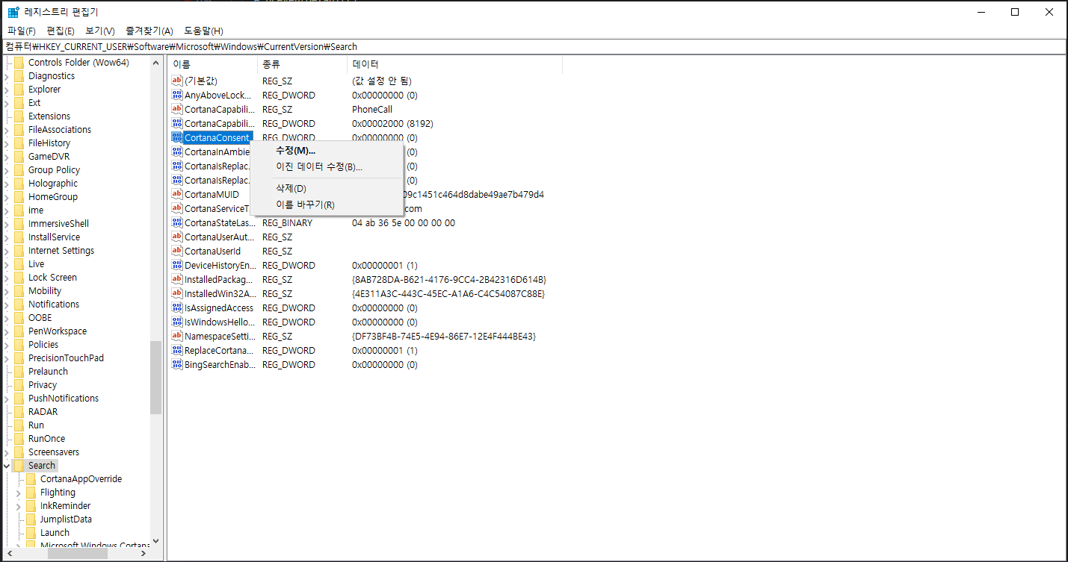Click the Registry Editor app icon in title bar

click(x=13, y=12)
